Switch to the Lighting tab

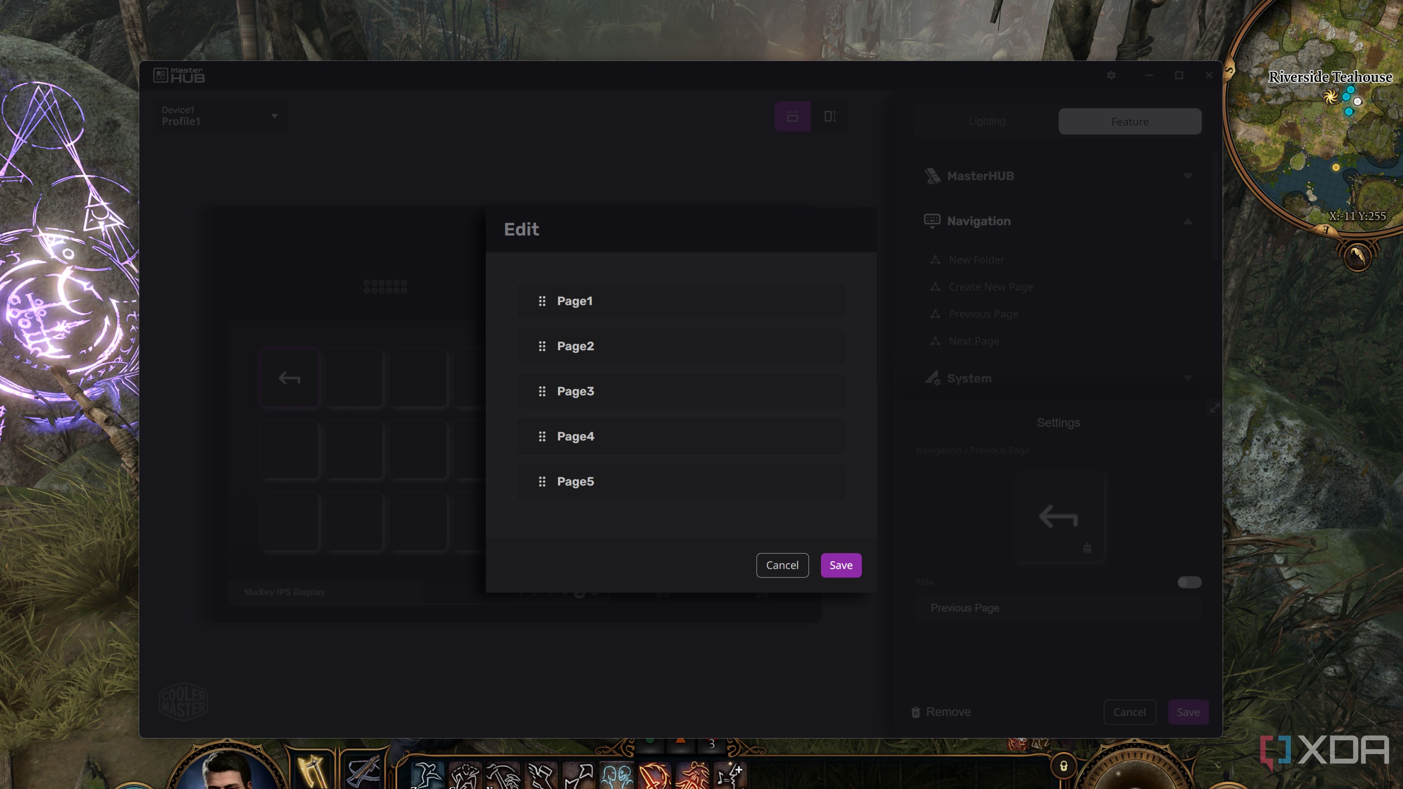[987, 121]
